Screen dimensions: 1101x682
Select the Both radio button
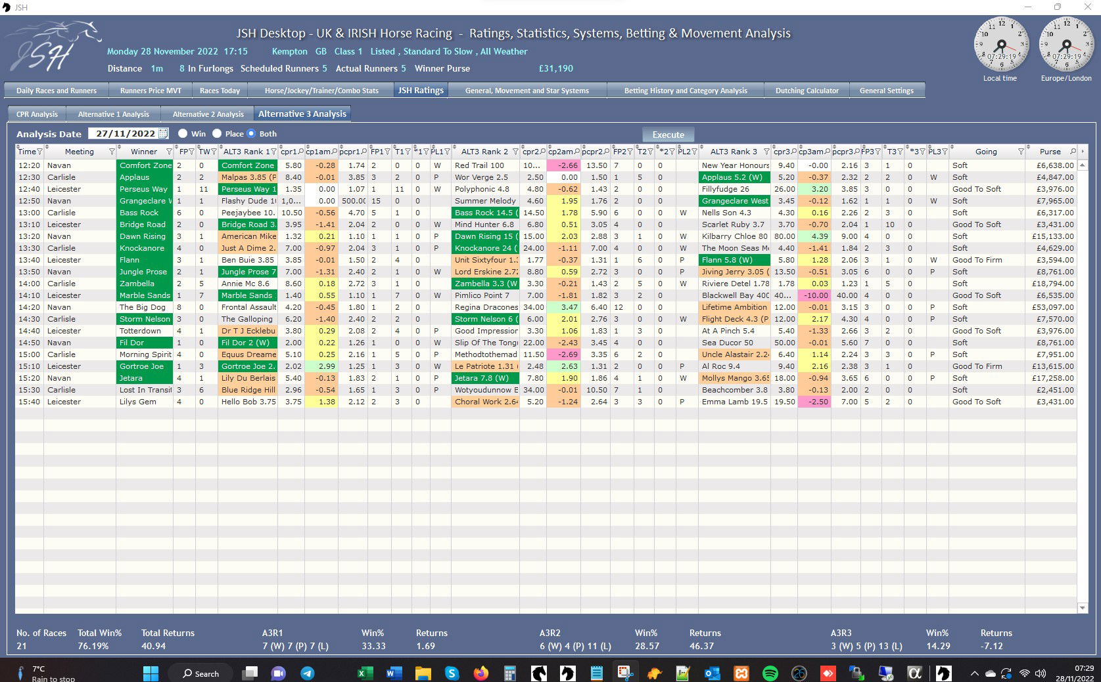point(251,133)
